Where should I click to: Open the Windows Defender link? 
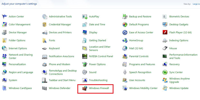coord(59,88)
